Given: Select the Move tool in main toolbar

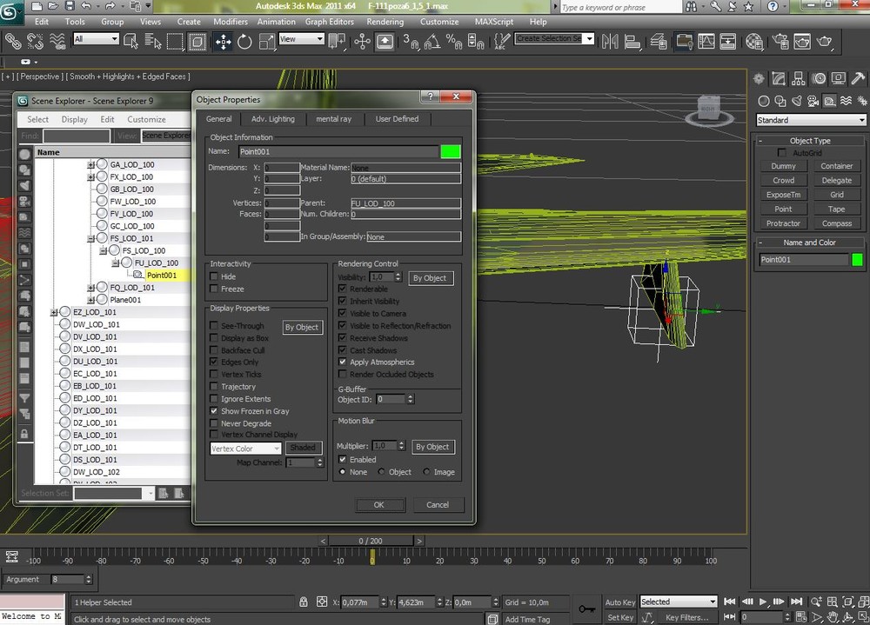Looking at the screenshot, I should 222,41.
